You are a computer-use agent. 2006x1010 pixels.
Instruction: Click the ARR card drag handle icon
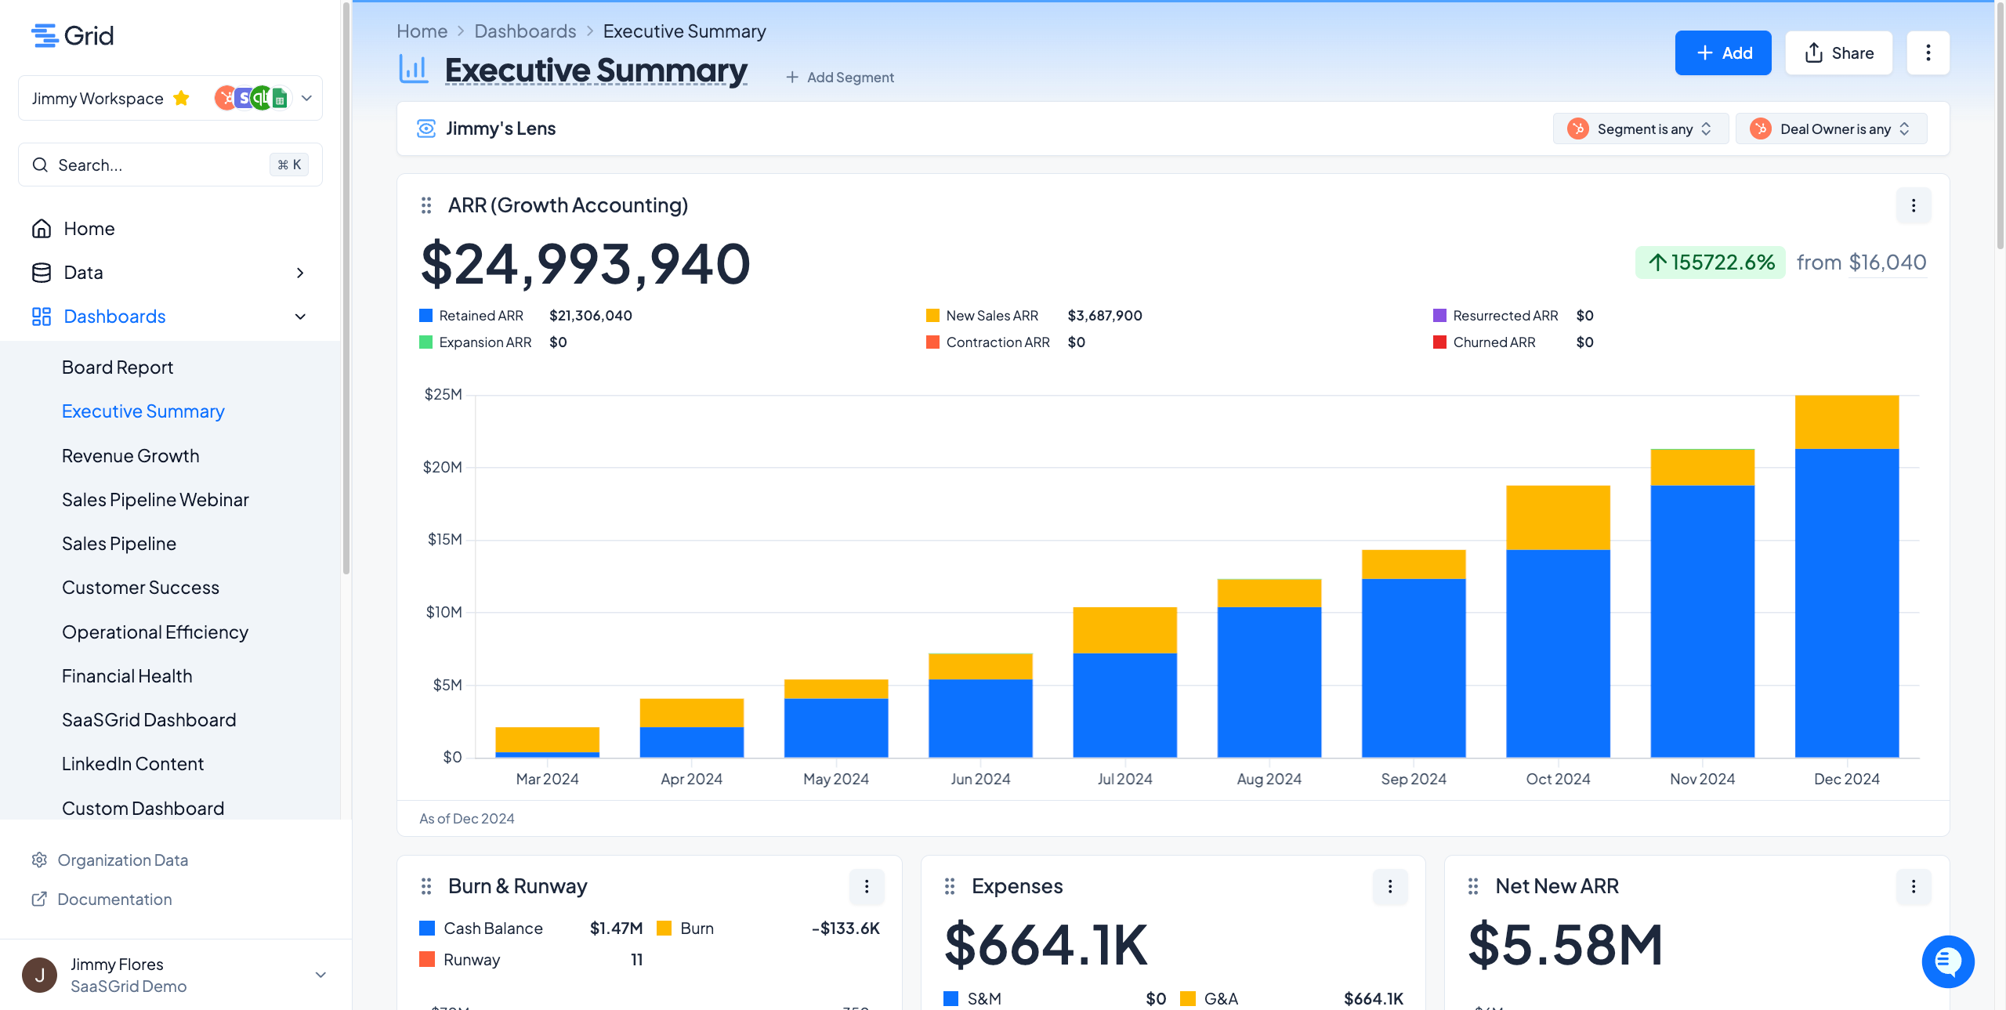[x=426, y=205]
